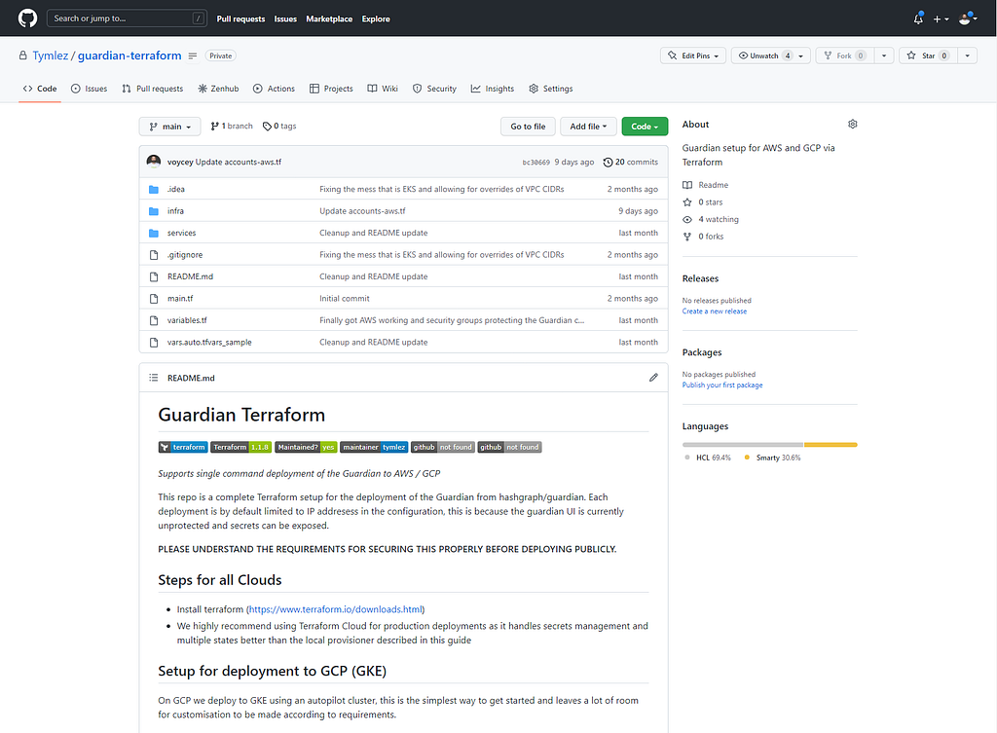The image size is (997, 733).
Task: Click the maintainer tymlez badge
Action: tap(374, 447)
